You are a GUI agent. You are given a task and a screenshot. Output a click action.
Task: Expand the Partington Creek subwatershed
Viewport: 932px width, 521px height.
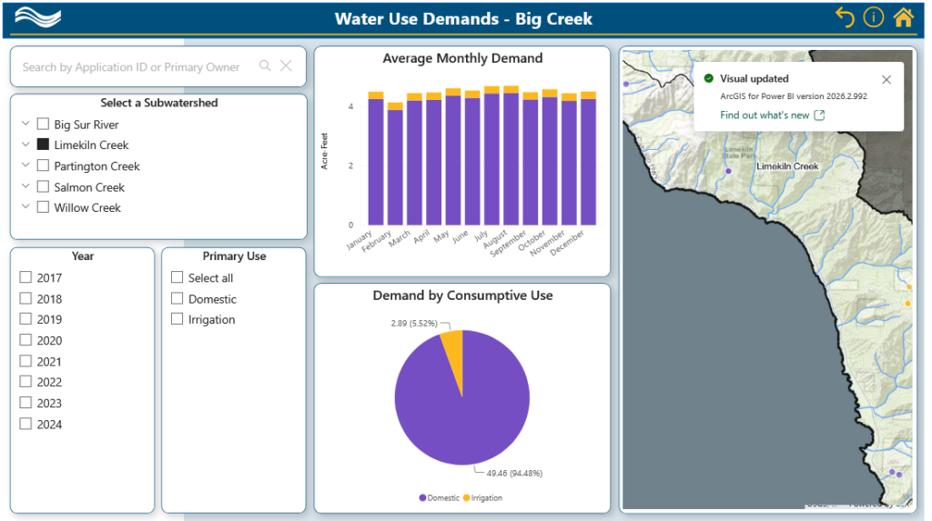tap(25, 165)
